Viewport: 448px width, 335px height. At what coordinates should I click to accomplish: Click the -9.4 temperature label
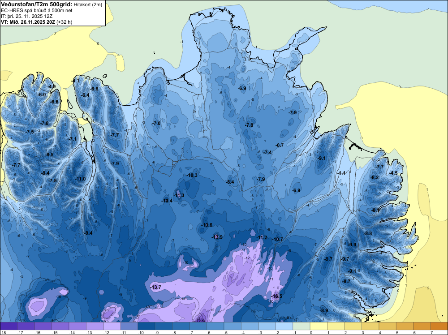click(x=89, y=233)
